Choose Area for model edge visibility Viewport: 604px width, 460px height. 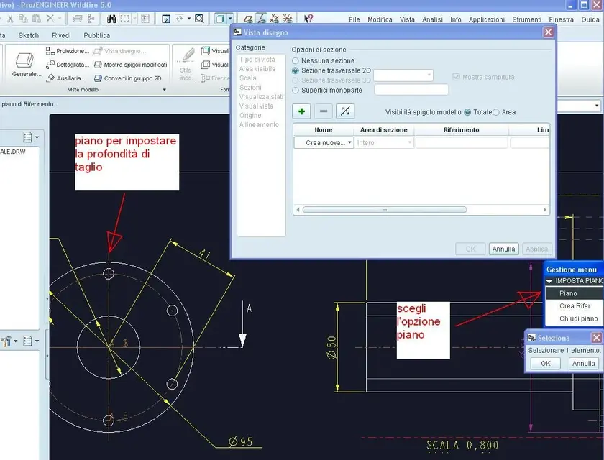tap(496, 112)
